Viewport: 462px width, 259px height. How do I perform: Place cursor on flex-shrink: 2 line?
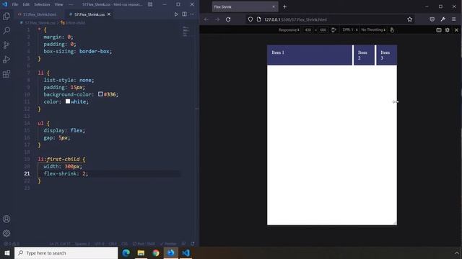pyautogui.click(x=66, y=173)
